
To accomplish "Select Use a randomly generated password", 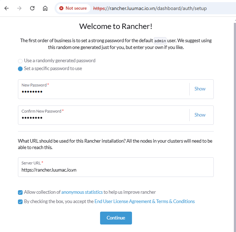I will point(20,61).
